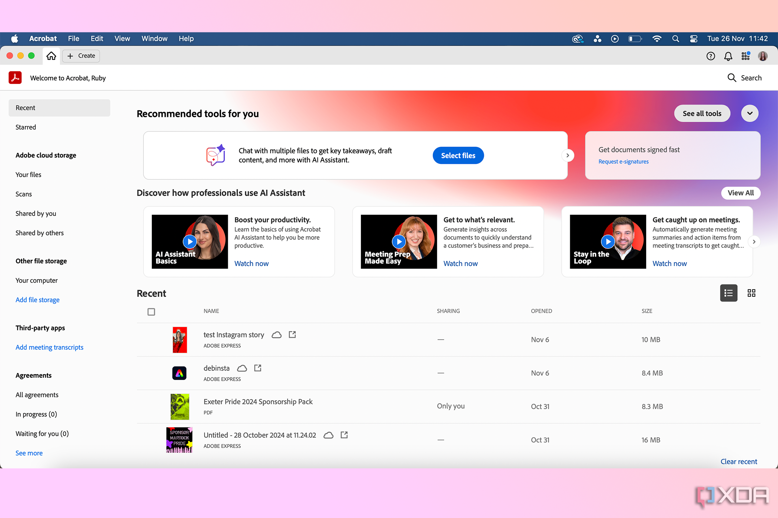Click cloud icon beside debinsta
Screen dimensions: 778x518
[x=242, y=368]
